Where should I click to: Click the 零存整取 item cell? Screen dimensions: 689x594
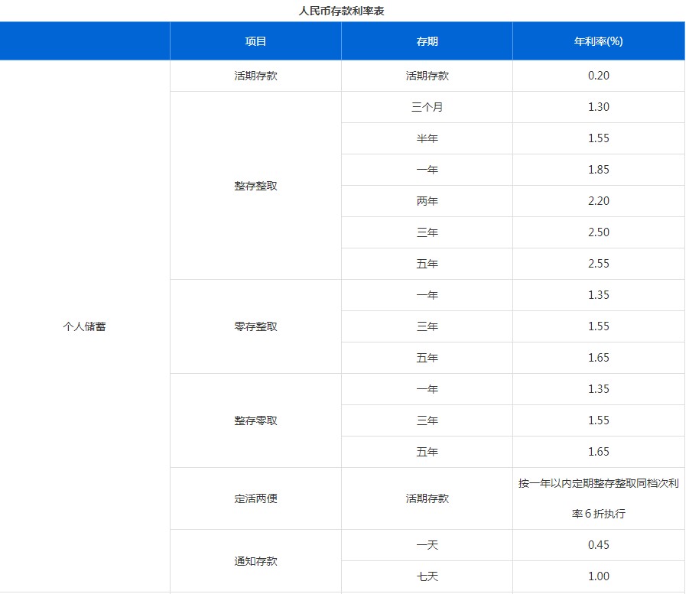255,326
